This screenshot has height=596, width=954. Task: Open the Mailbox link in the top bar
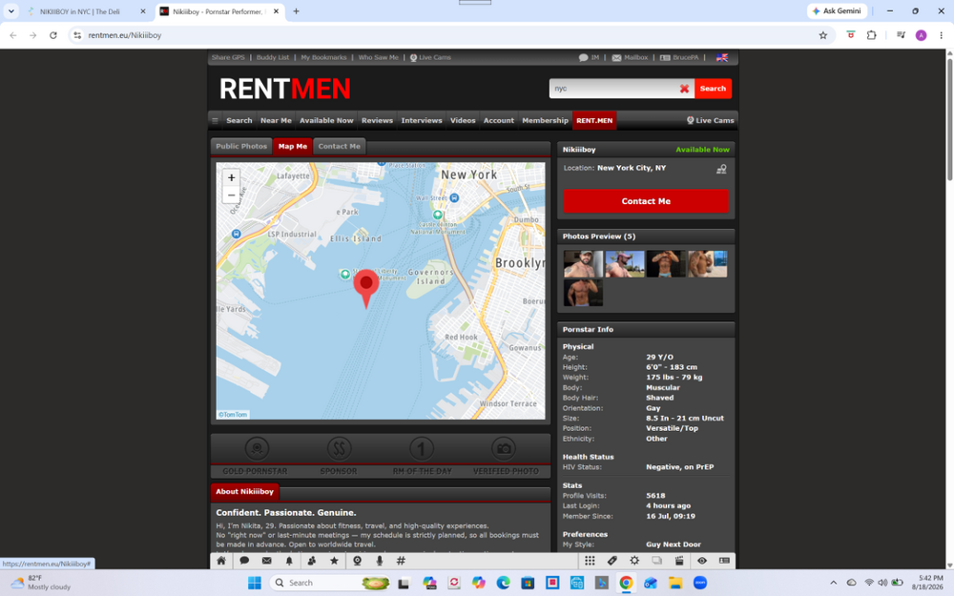click(x=630, y=58)
